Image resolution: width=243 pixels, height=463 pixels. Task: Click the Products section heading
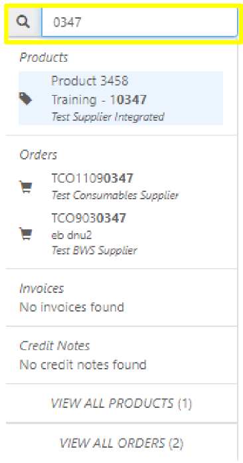(x=44, y=57)
